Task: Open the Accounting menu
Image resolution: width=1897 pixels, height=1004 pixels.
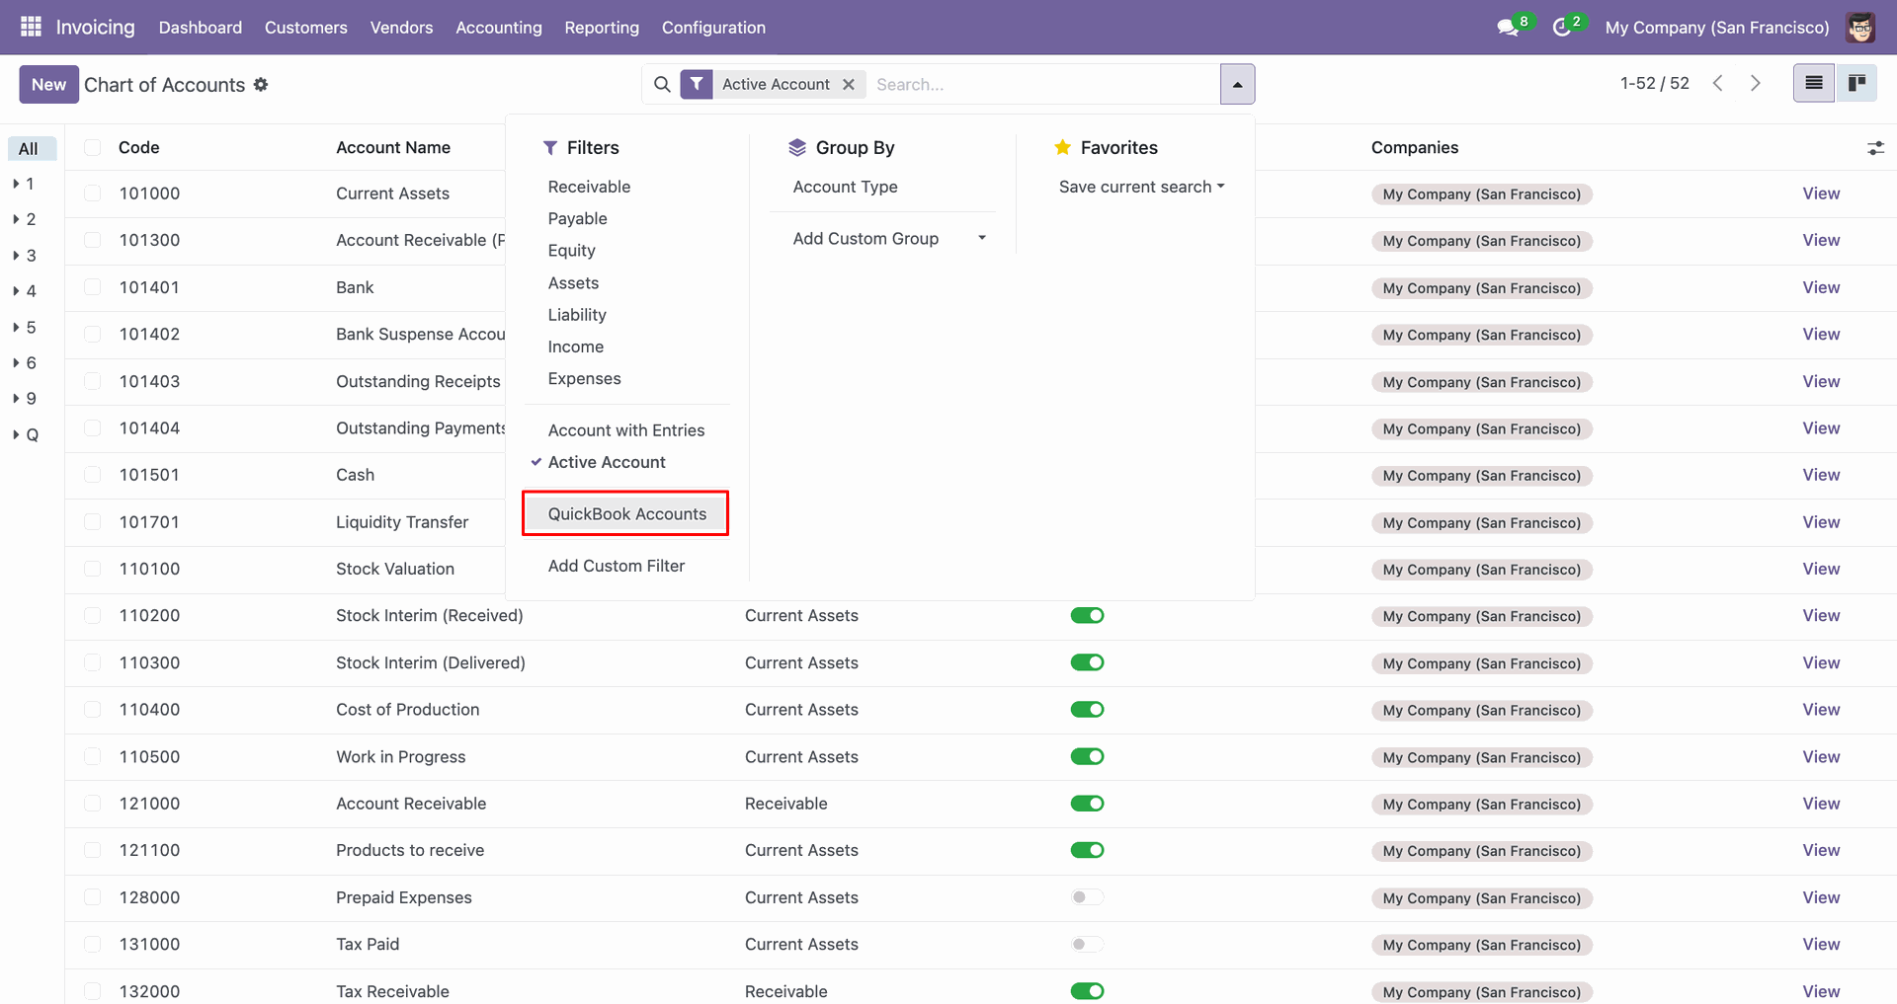Action: (x=498, y=28)
